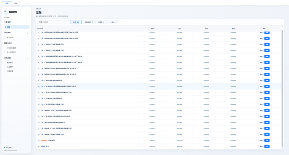The width and height of the screenshot is (289, 155).
Task: Open 记账 in the sidebar
Action: click(17, 27)
